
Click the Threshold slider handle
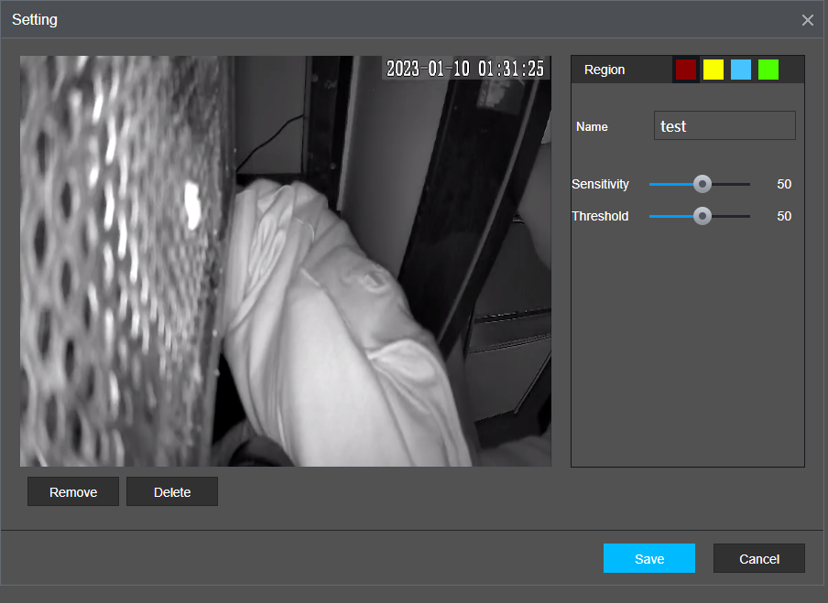click(702, 216)
